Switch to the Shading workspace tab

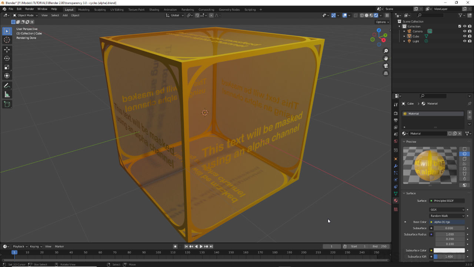pyautogui.click(x=154, y=10)
